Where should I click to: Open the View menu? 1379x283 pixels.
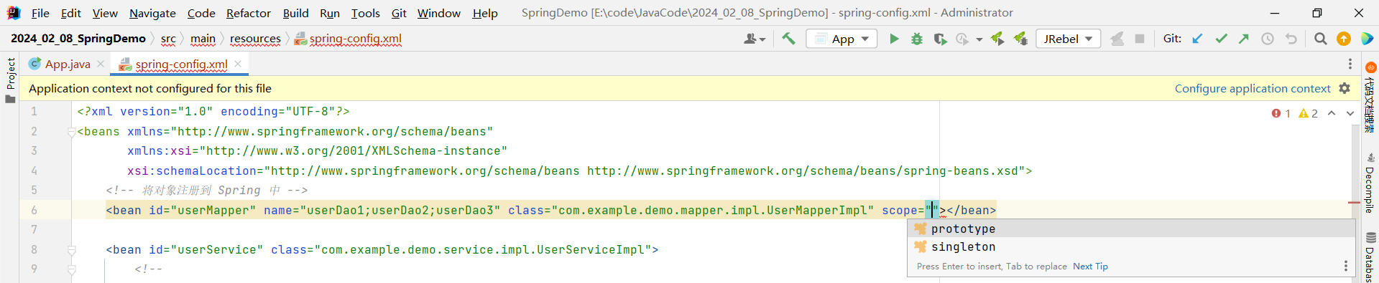(x=105, y=13)
